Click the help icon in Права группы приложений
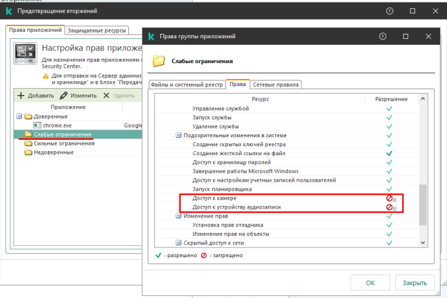Image resolution: width=447 pixels, height=298 pixels. point(382,36)
